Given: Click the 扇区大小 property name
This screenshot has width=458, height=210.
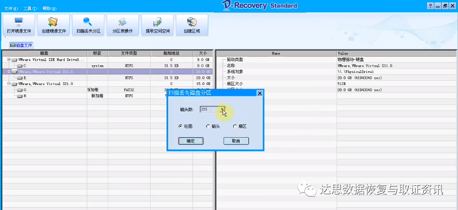Looking at the screenshot, I should pos(235,84).
